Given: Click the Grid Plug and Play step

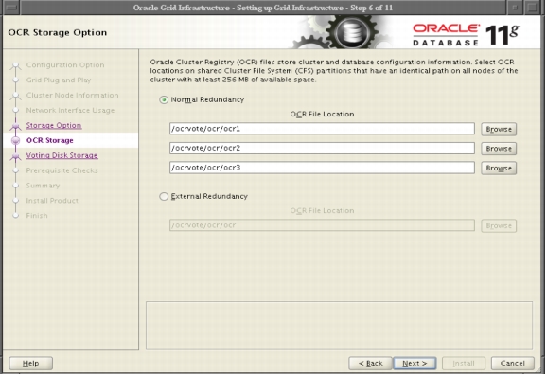Looking at the screenshot, I should click(x=59, y=80).
